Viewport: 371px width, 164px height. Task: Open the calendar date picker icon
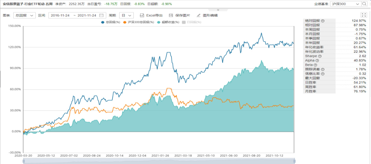102,16
